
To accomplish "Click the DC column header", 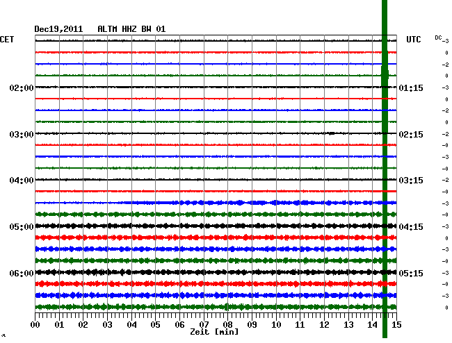I will (438, 37).
